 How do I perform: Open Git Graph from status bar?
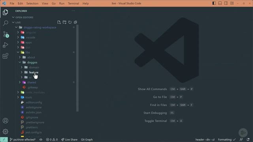pyautogui.click(x=87, y=140)
